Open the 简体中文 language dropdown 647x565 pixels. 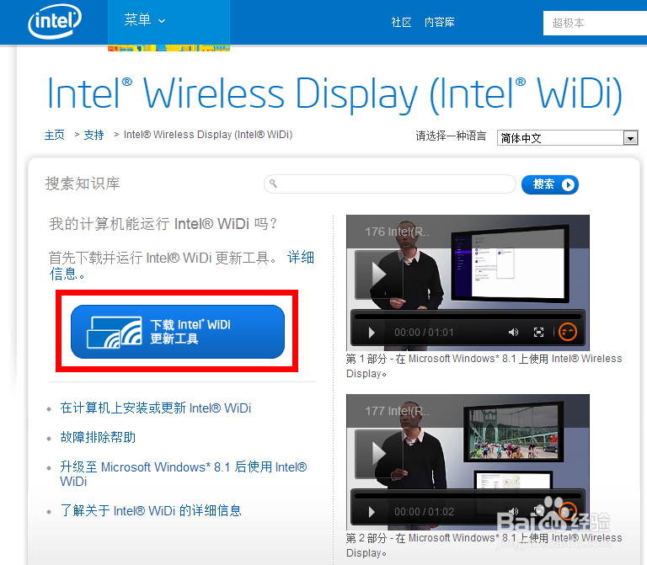[x=567, y=138]
